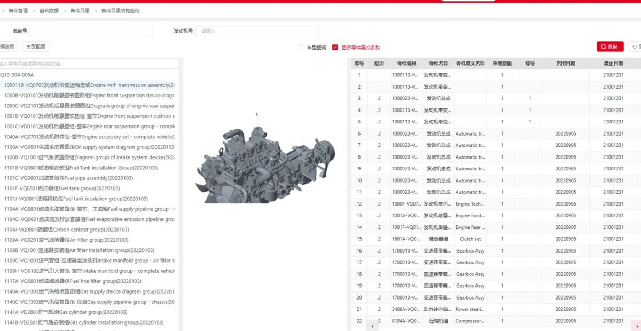Open the 车型配置 button

click(x=36, y=46)
